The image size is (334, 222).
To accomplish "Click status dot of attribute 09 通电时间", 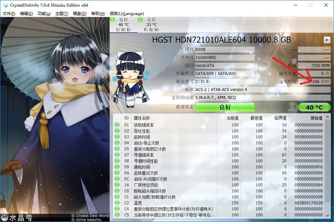I will (117, 166).
